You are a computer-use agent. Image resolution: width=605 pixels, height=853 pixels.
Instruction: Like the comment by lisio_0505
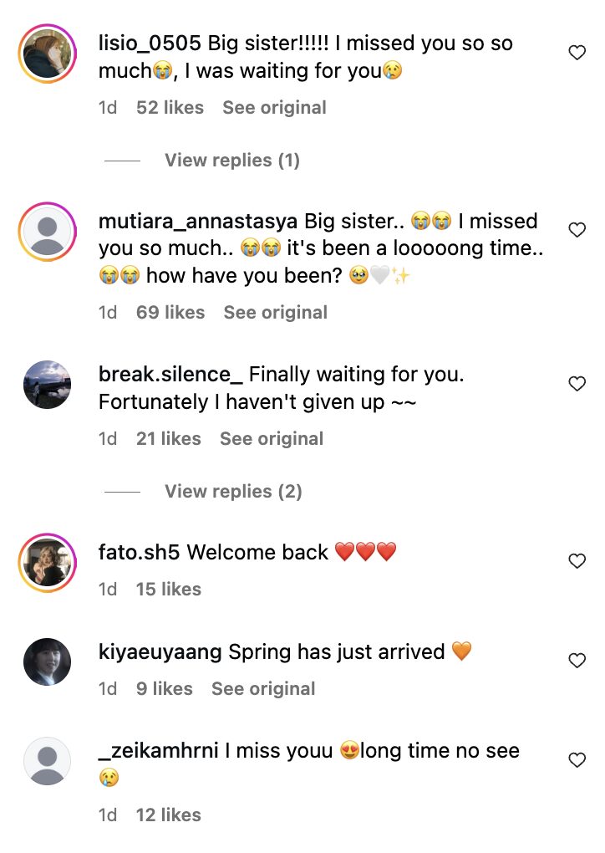tap(577, 53)
